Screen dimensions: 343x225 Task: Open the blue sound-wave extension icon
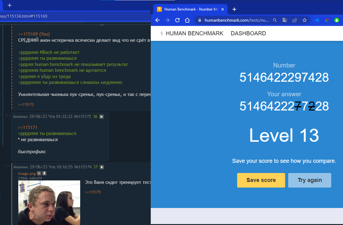tap(317, 20)
